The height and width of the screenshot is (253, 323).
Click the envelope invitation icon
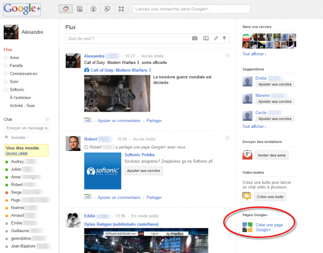click(x=247, y=155)
